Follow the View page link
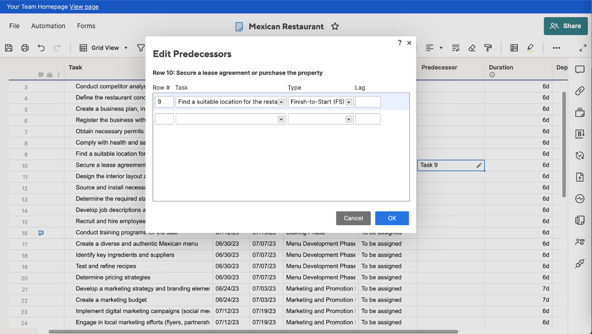This screenshot has width=592, height=334. pos(84,6)
